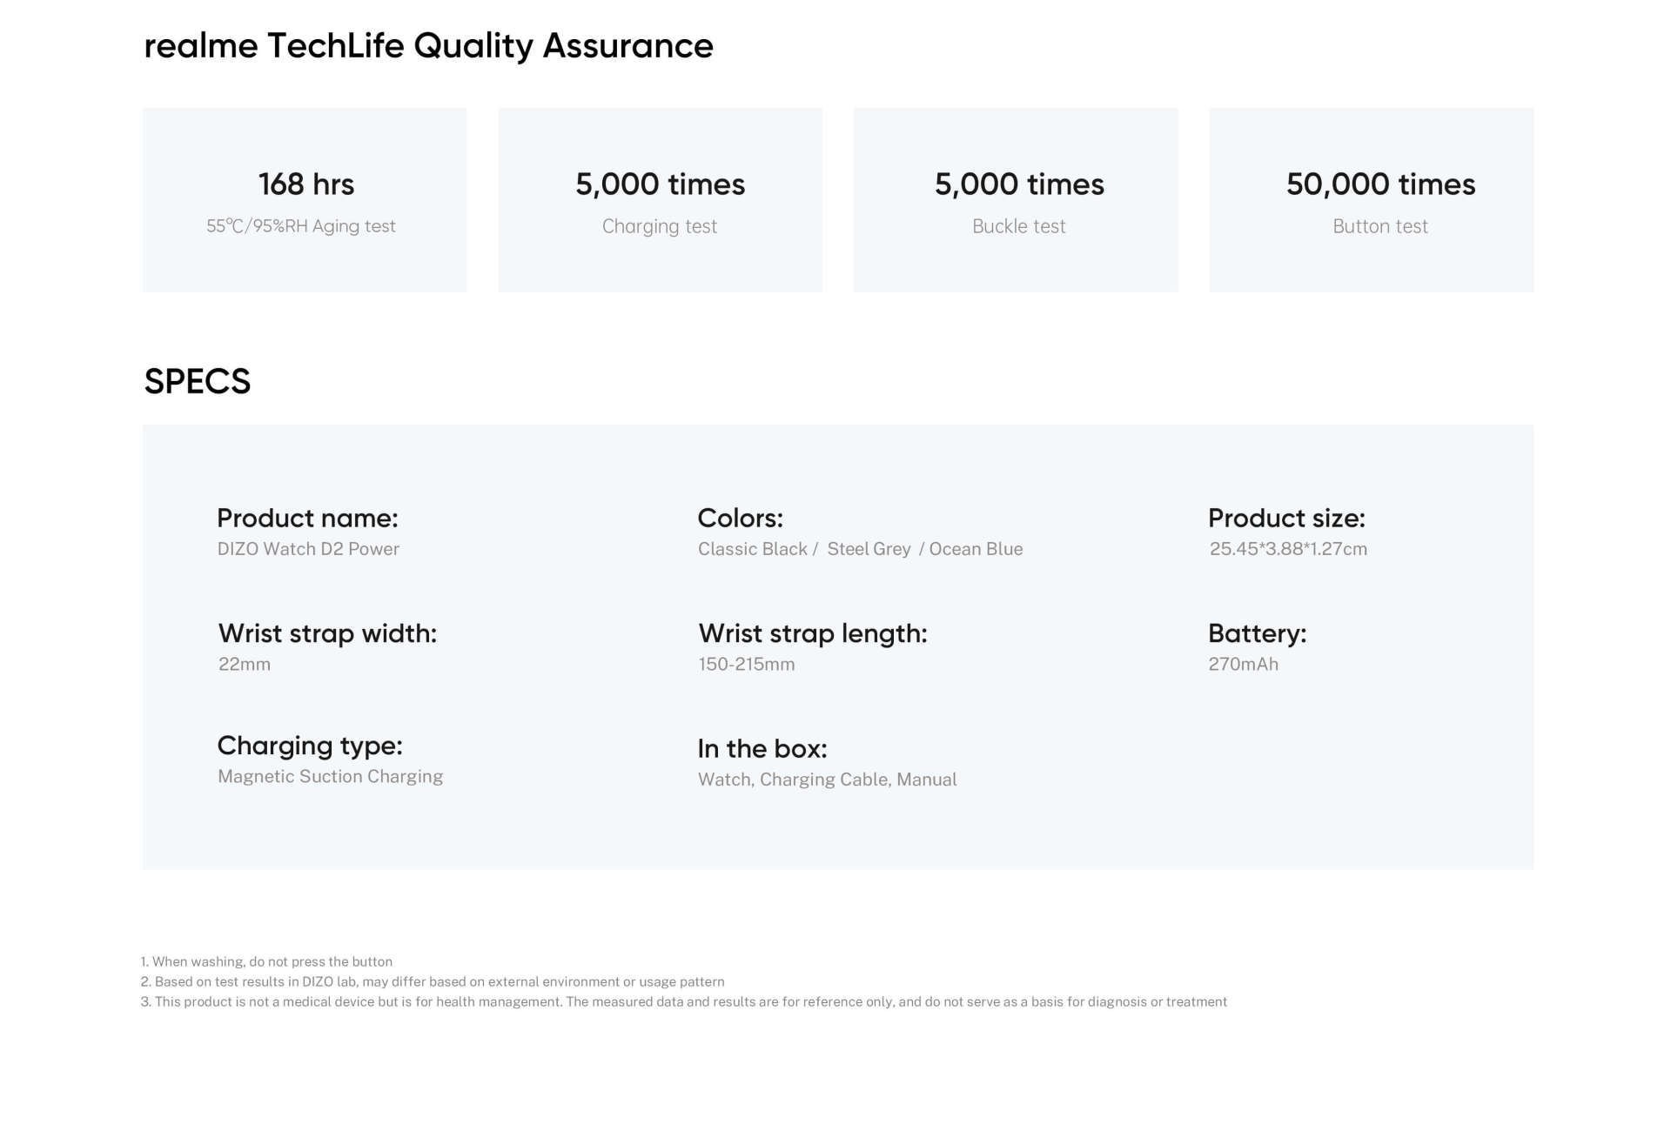This screenshot has width=1671, height=1138.
Task: Click the Ocean Blue color option
Action: [x=976, y=549]
